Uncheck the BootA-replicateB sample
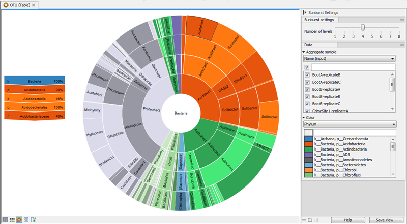Image resolution: width=407 pixels, height=224 pixels. [307, 75]
